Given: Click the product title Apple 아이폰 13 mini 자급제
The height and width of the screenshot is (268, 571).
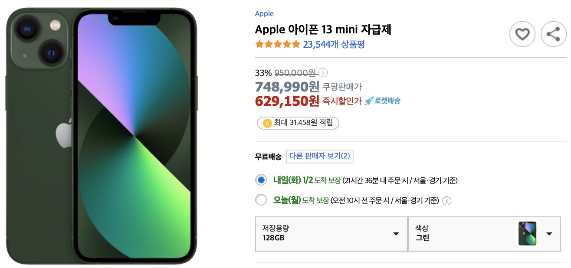Looking at the screenshot, I should pyautogui.click(x=323, y=29).
